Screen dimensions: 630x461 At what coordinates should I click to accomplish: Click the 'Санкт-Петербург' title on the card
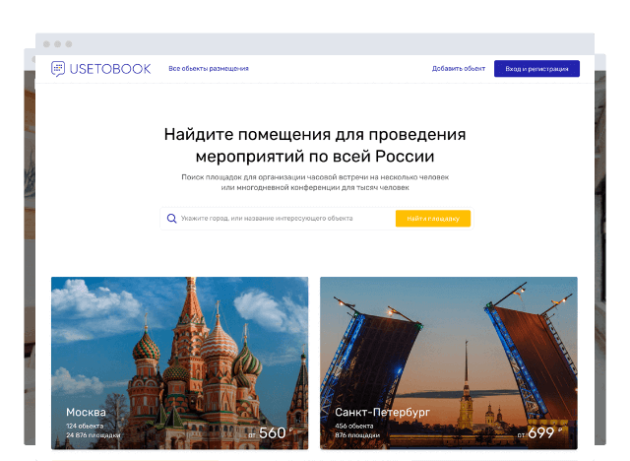(382, 413)
